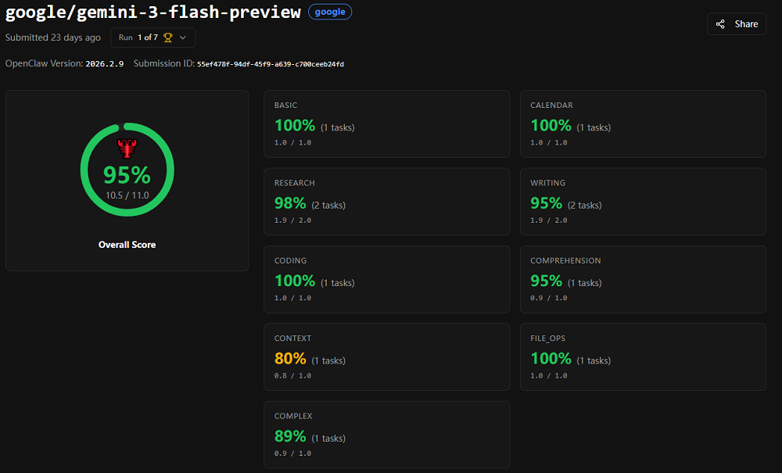Image resolution: width=782 pixels, height=473 pixels.
Task: View the WRITING 95% score card
Action: tap(643, 201)
